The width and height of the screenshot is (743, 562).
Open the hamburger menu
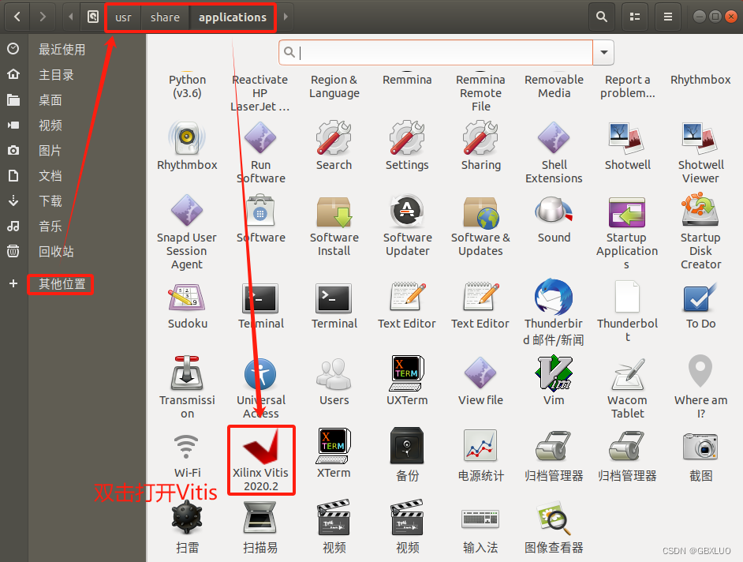click(668, 16)
